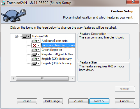Click the disabled Browse button
This screenshot has width=140, height=109.
(x=125, y=89)
